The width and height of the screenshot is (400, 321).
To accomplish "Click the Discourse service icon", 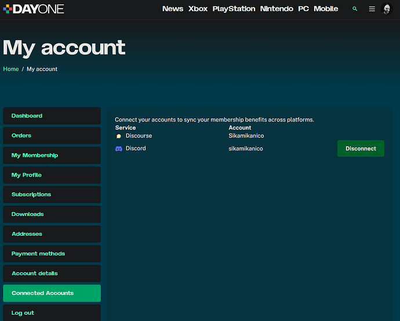I will coord(119,136).
